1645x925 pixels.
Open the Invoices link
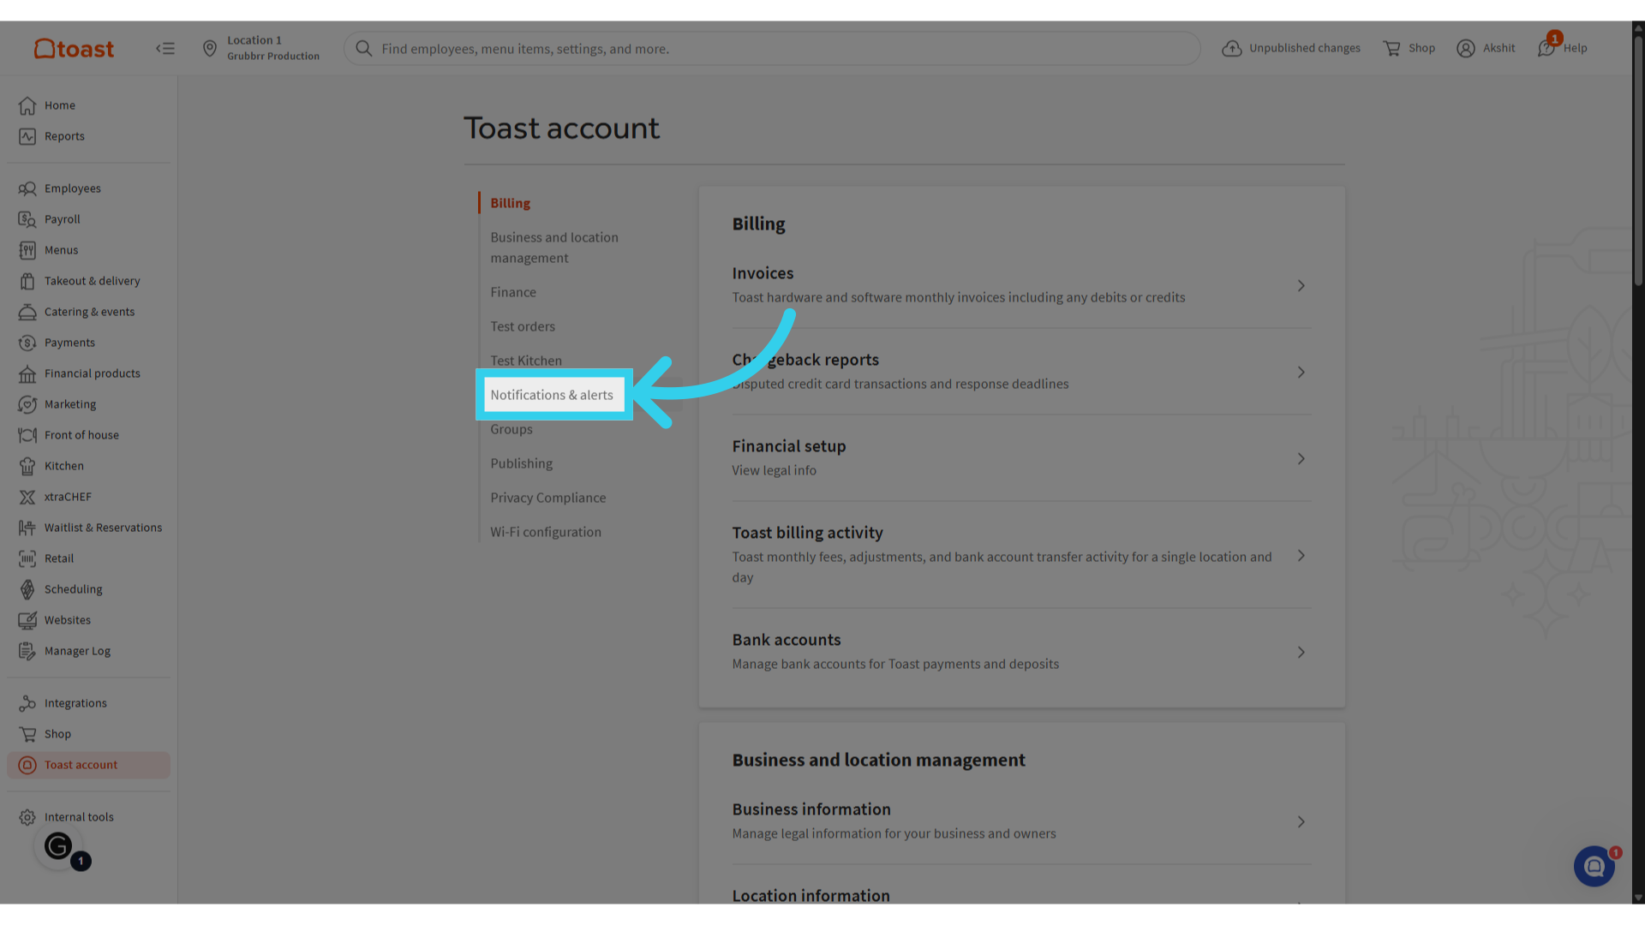tap(763, 273)
